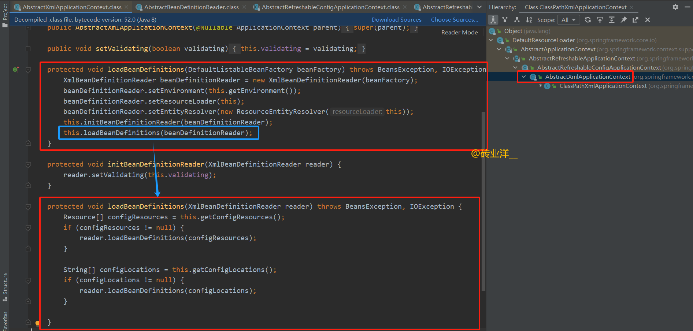The height and width of the screenshot is (331, 693).
Task: Select AbstractRefreshableConfigApplicationContext in hierarchy tree
Action: 614,68
